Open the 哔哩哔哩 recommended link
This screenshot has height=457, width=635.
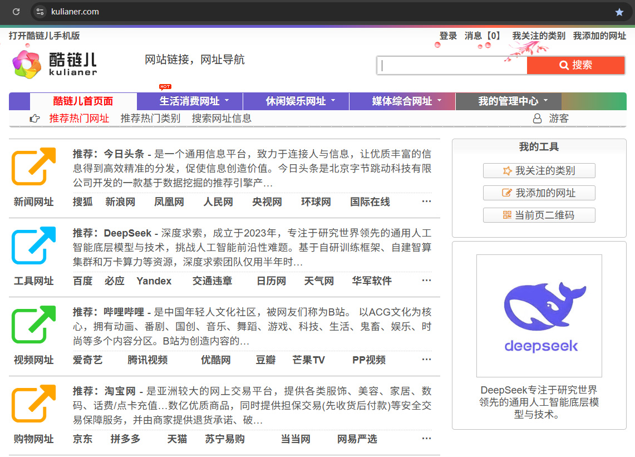tap(124, 312)
